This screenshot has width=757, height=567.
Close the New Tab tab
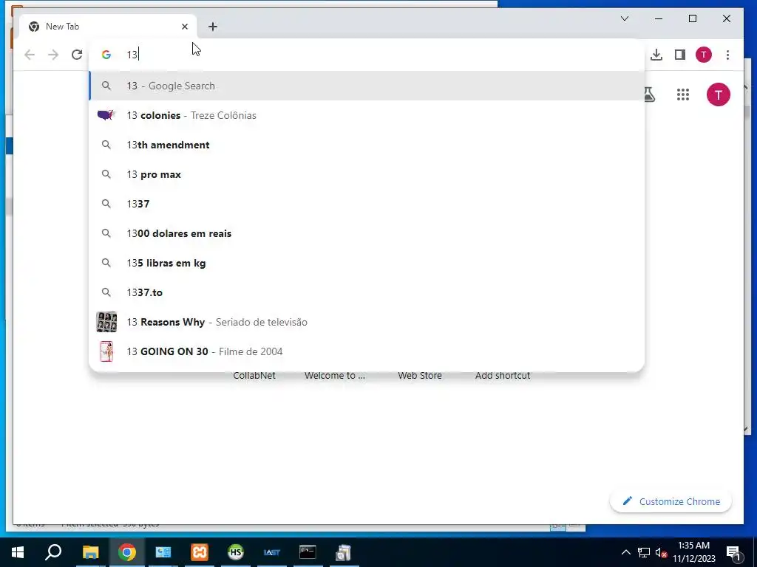coord(184,27)
